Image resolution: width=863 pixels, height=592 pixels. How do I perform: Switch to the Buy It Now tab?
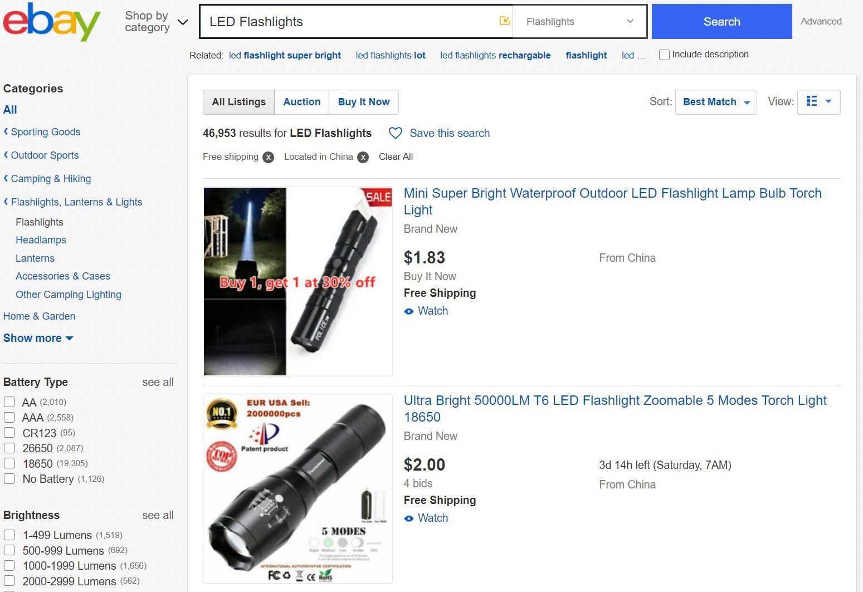click(x=364, y=102)
